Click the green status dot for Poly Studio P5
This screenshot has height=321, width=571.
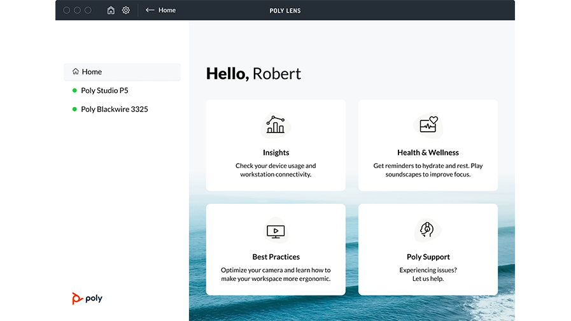point(74,90)
